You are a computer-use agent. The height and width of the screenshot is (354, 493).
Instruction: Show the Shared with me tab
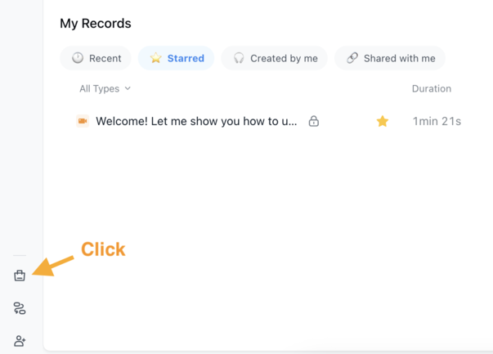tap(390, 58)
